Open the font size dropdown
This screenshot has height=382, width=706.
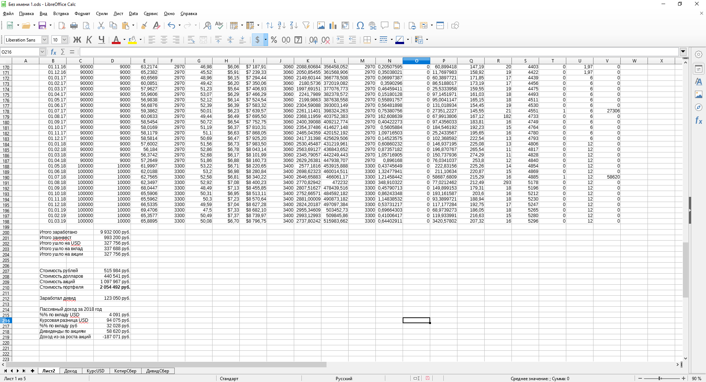click(64, 40)
